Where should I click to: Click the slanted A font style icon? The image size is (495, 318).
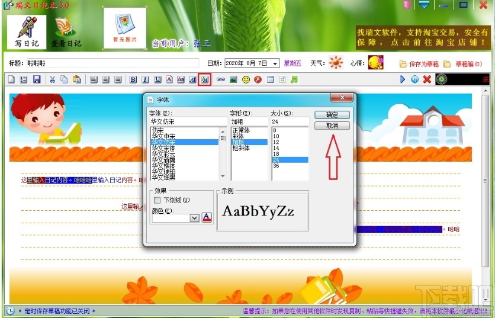(192, 79)
